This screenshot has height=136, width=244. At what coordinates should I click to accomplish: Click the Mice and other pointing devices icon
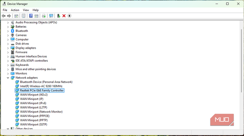(x=12, y=69)
